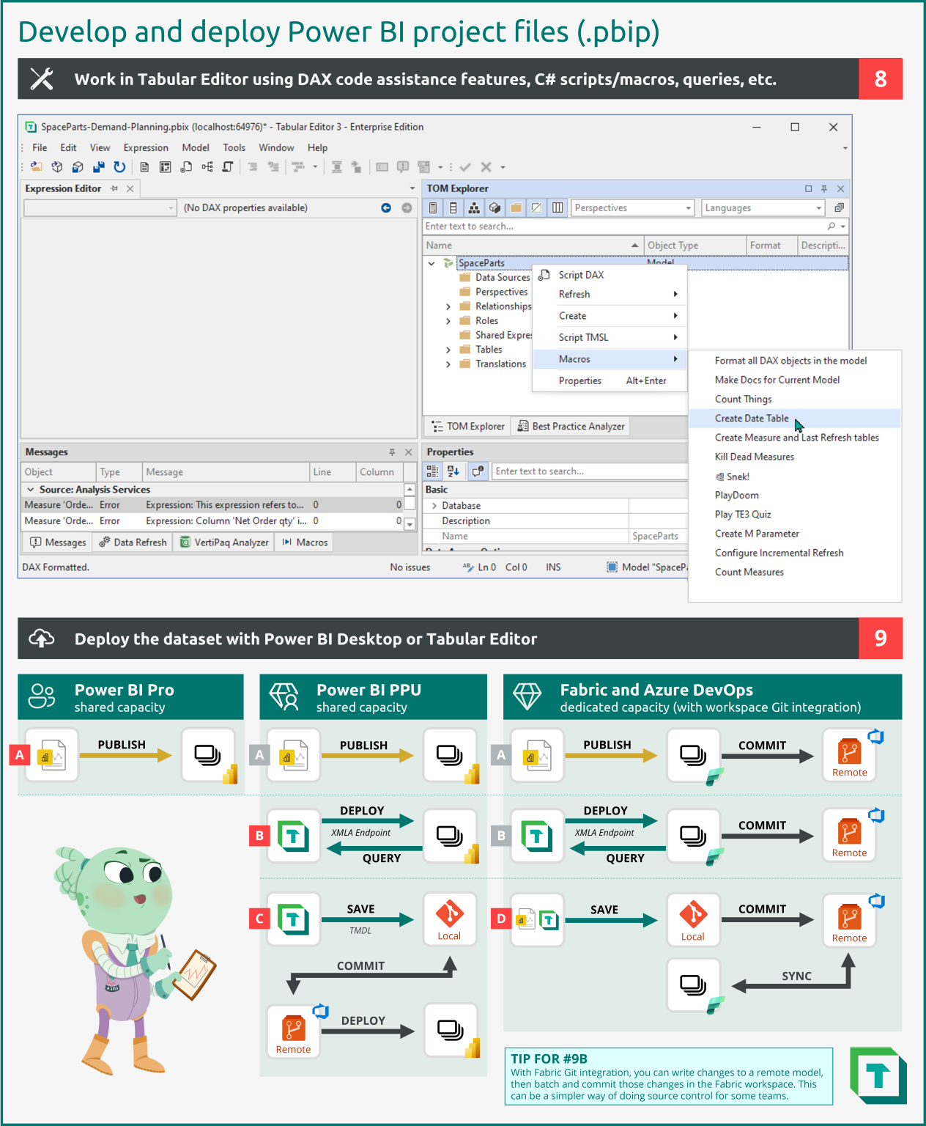Open the Perspectives dropdown

[632, 208]
